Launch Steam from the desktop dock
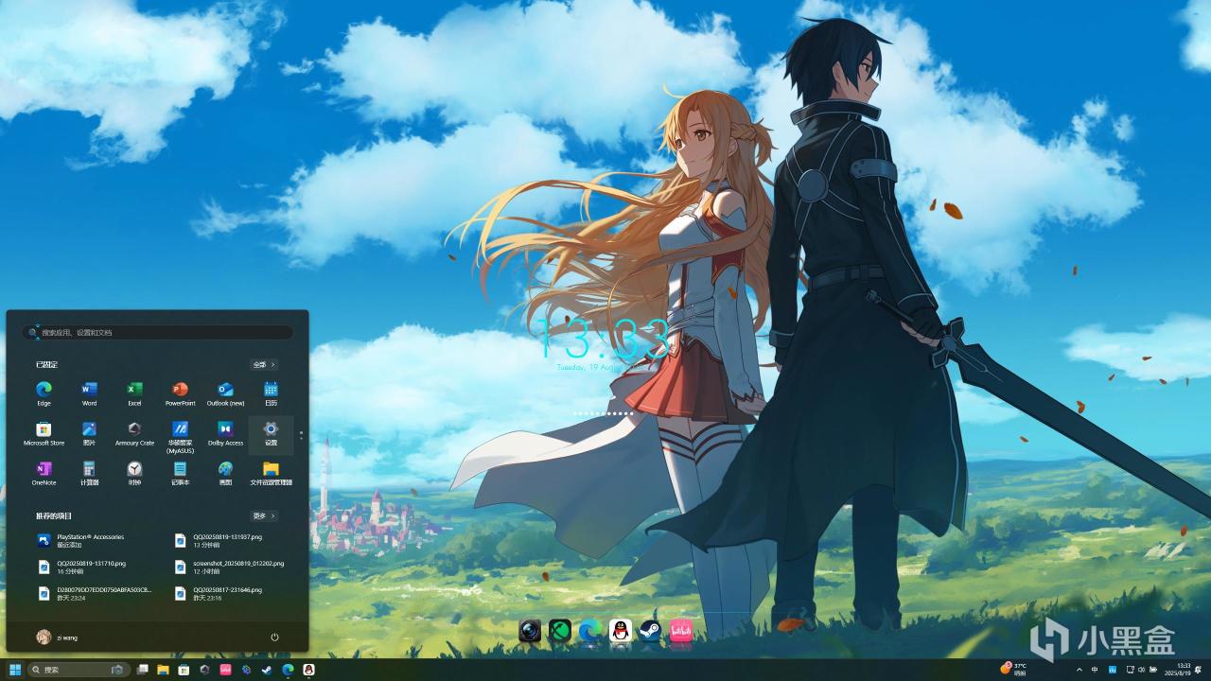Image resolution: width=1211 pixels, height=681 pixels. pyautogui.click(x=650, y=631)
